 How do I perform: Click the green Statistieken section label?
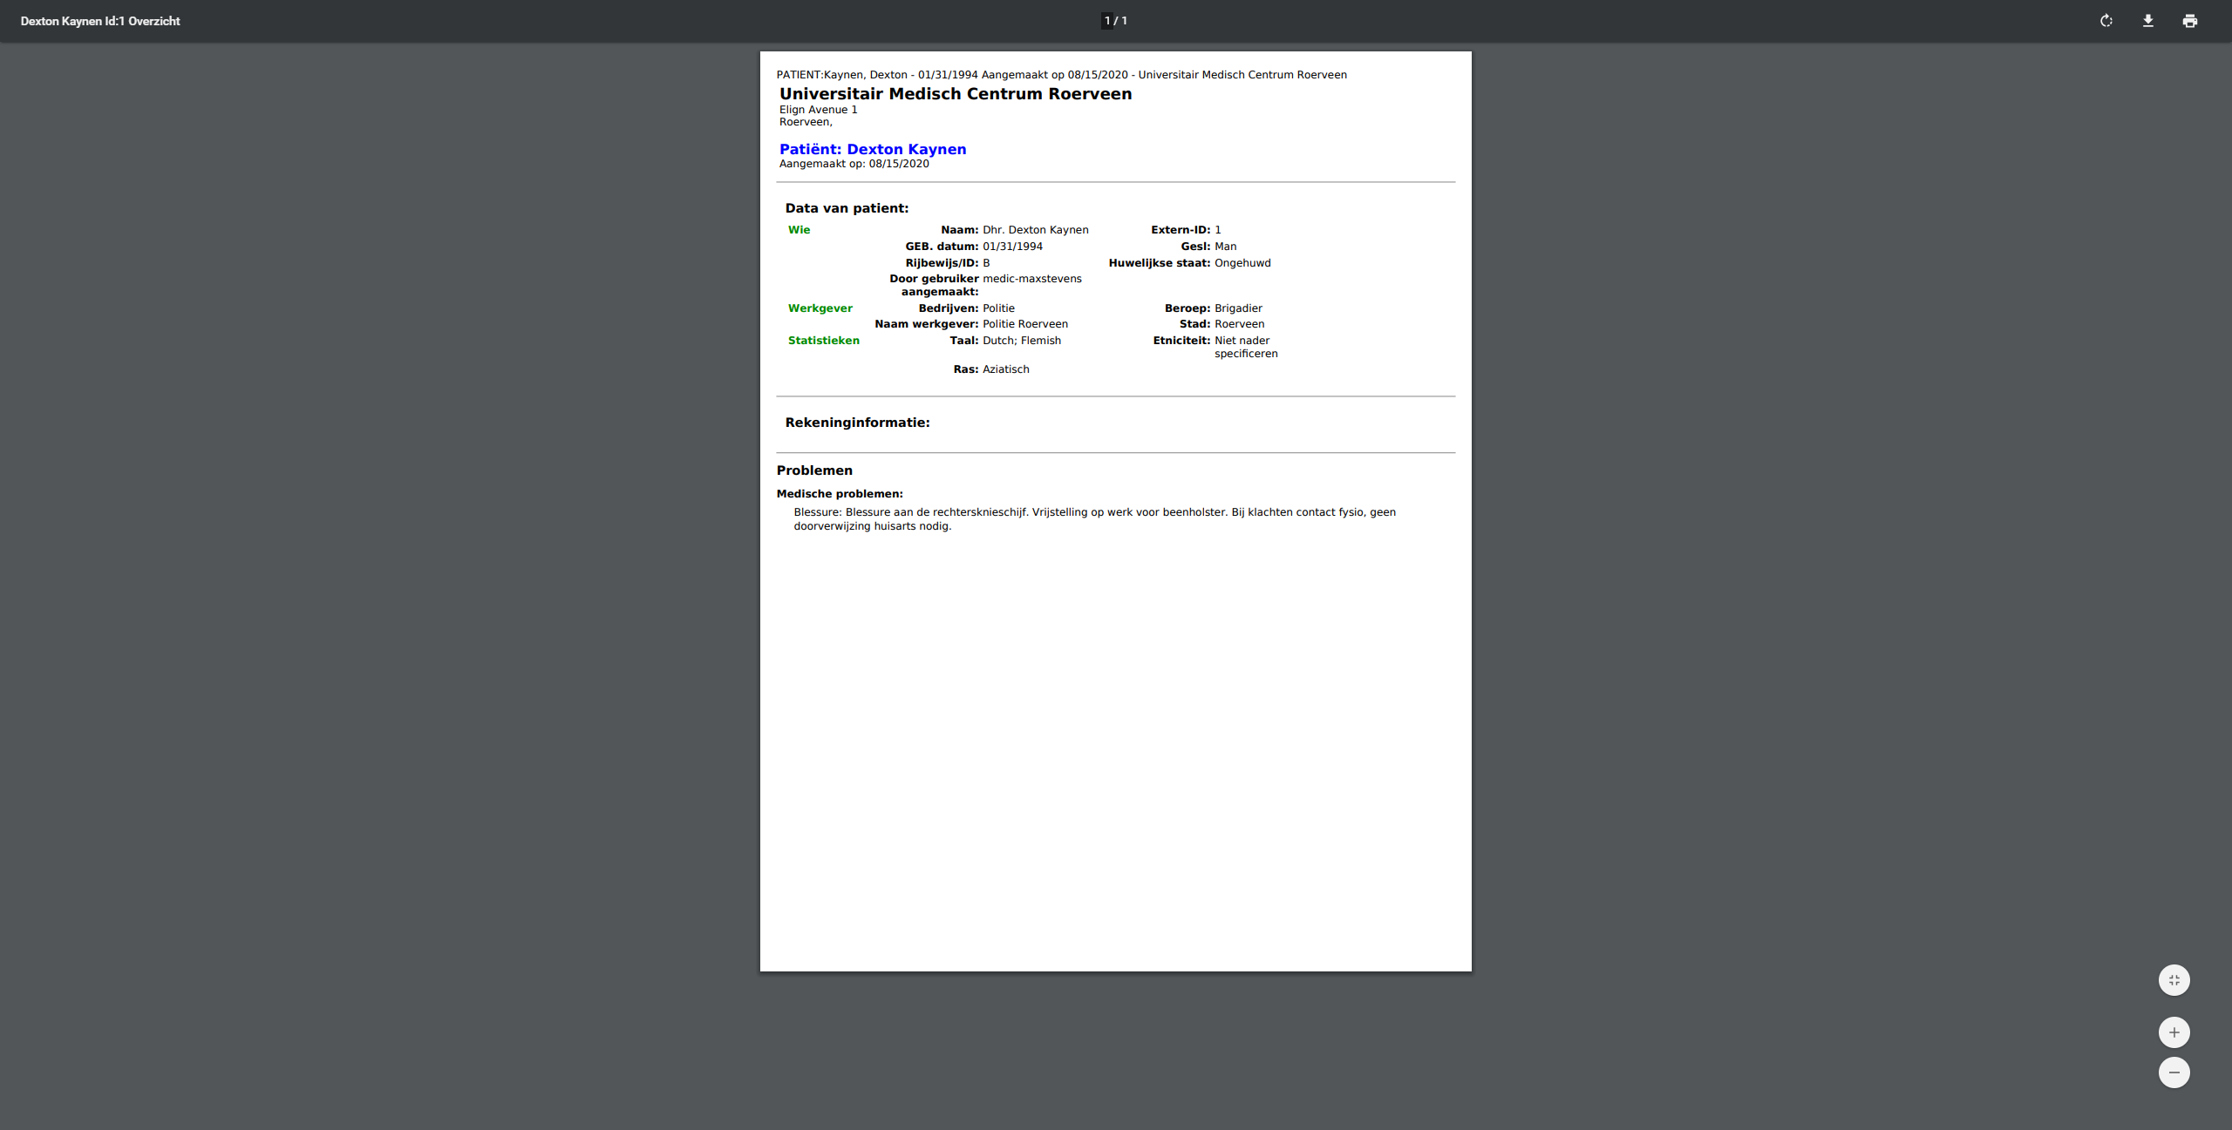pyautogui.click(x=823, y=341)
